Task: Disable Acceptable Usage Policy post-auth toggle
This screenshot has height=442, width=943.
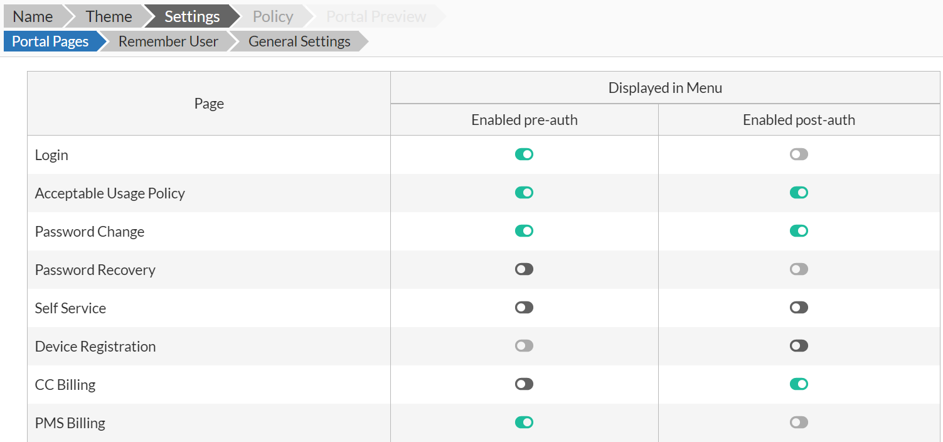Action: [x=799, y=192]
